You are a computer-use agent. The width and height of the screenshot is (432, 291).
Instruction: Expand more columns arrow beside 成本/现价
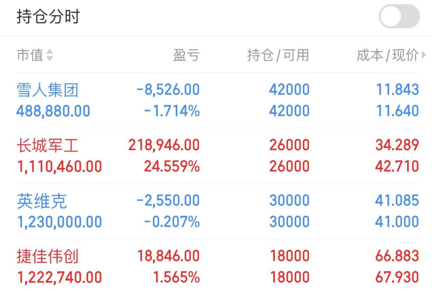tap(424, 55)
